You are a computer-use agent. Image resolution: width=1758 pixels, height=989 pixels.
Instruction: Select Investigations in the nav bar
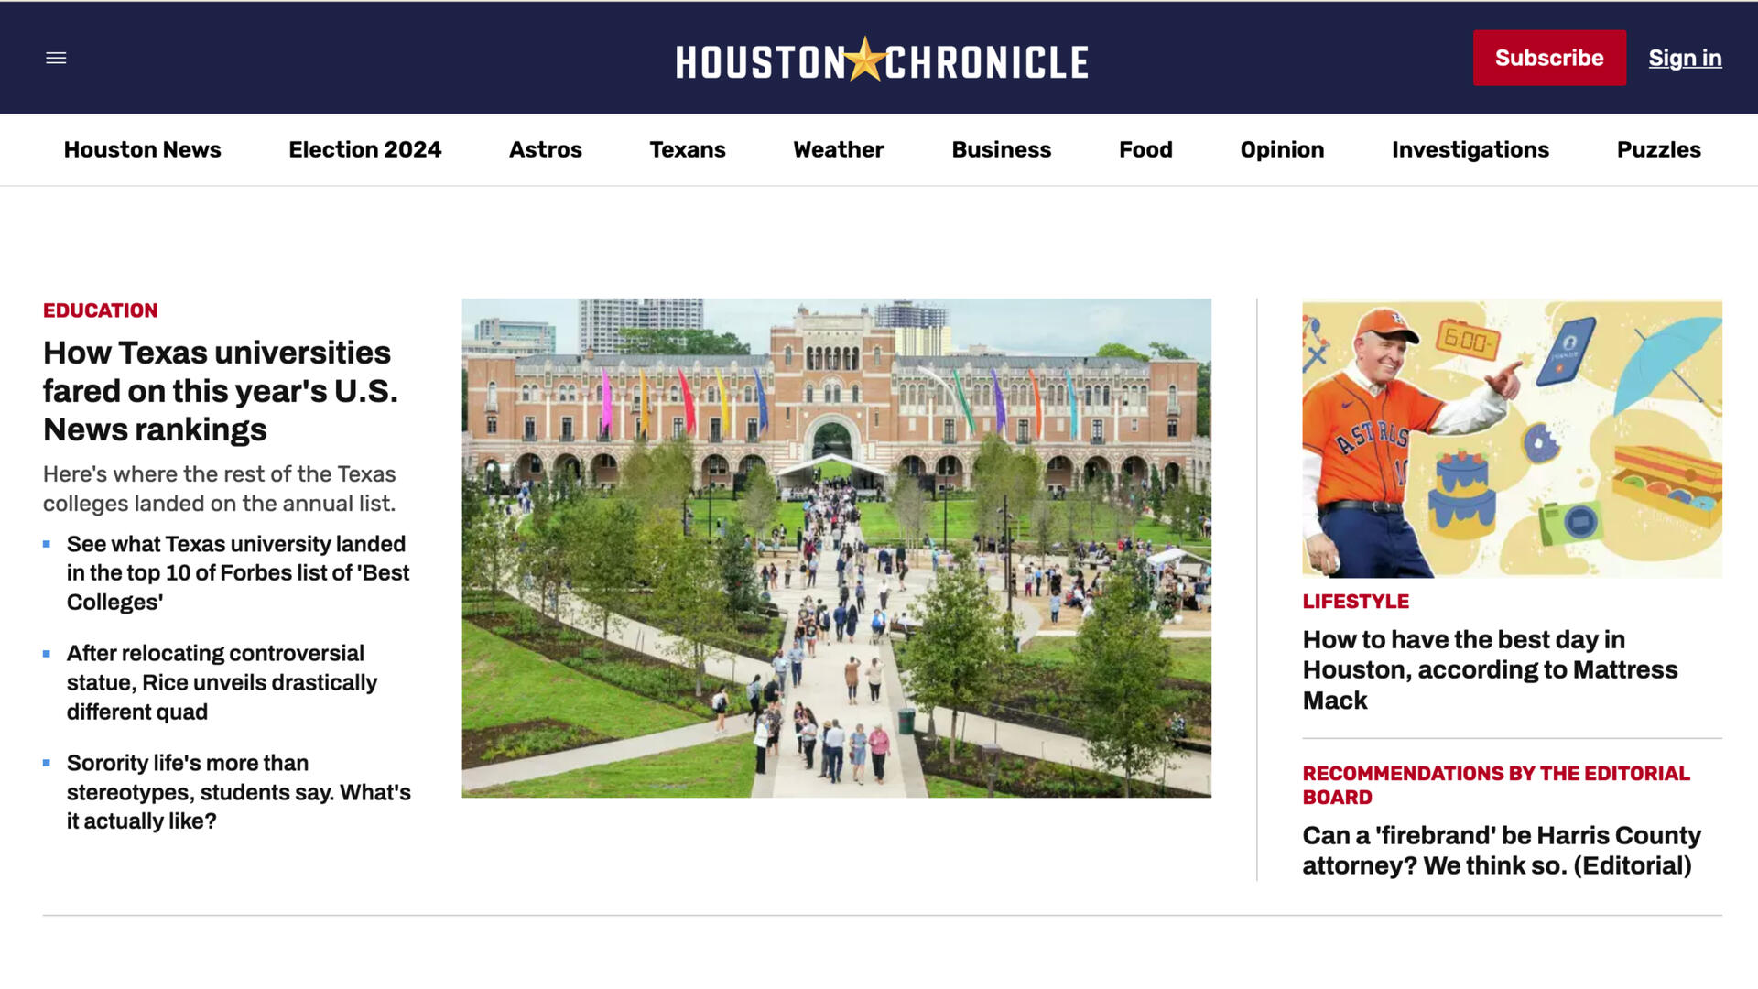(x=1470, y=149)
